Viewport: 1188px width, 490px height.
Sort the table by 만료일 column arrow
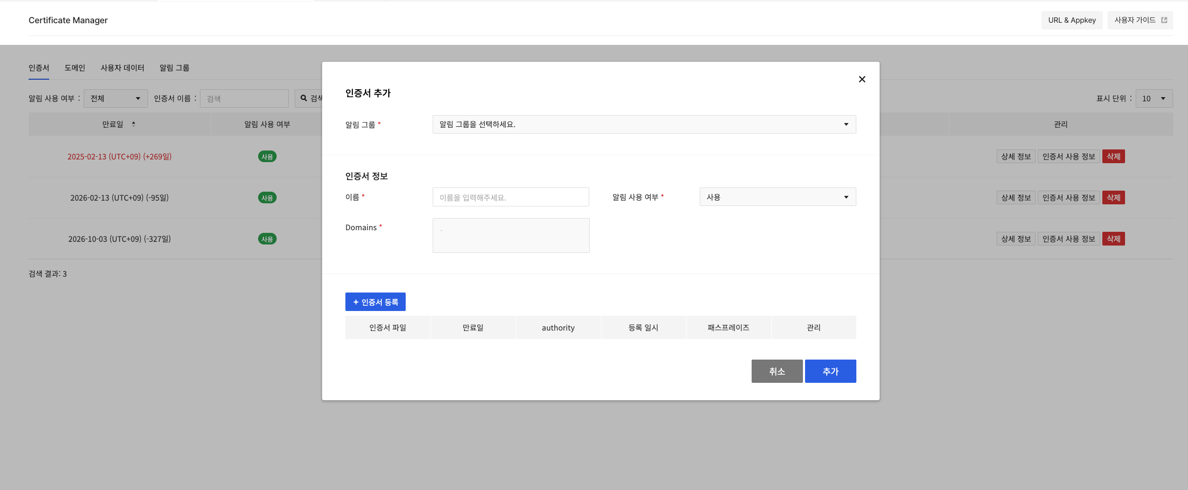134,124
